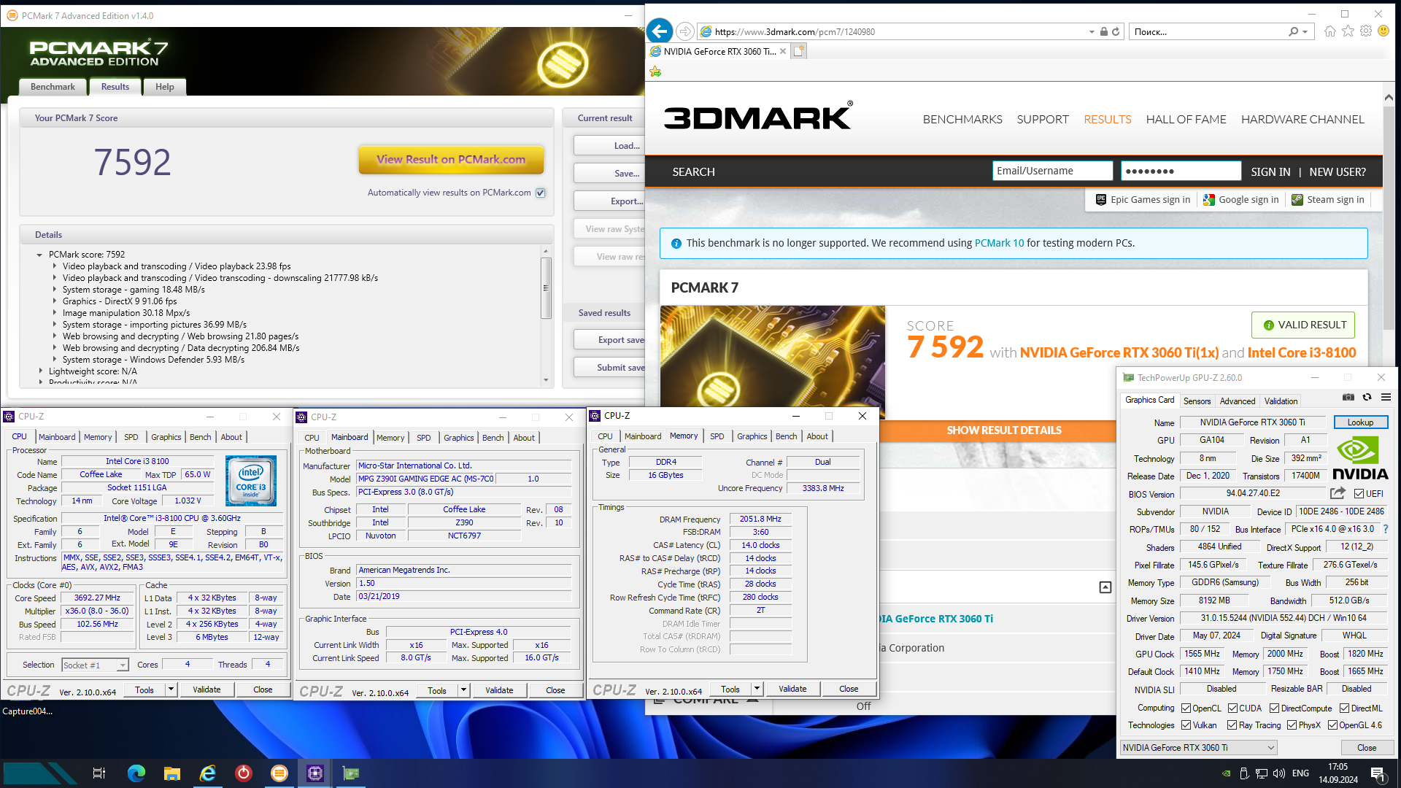Click Lookup button in GPU-Z
The image size is (1401, 788).
[1360, 422]
